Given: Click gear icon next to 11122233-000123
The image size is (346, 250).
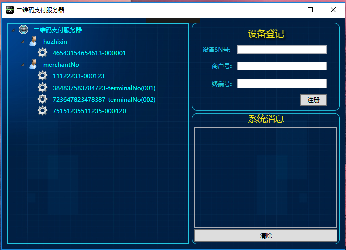Looking at the screenshot, I should [x=42, y=76].
